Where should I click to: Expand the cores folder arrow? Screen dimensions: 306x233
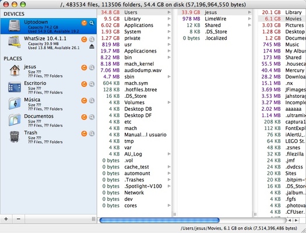[169, 205]
